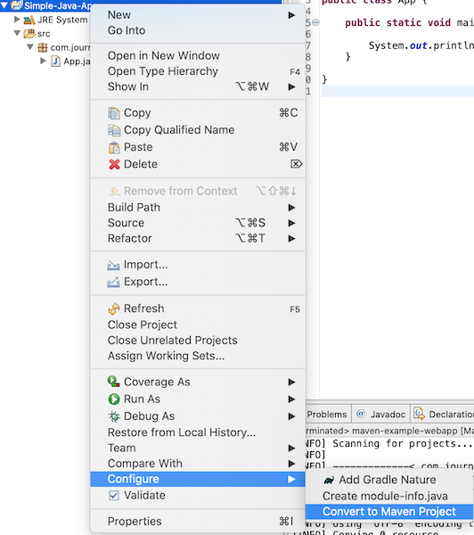Open the Build Path submenu arrow
Viewport: 474px width, 535px height.
(x=291, y=208)
